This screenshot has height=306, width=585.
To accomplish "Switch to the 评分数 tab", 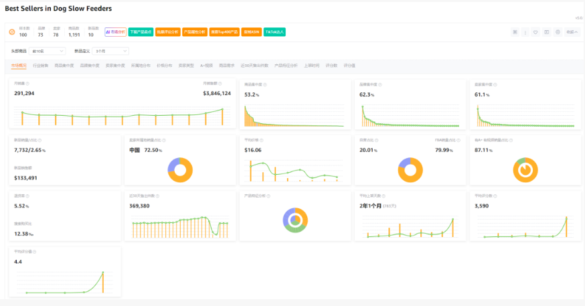I will tap(331, 66).
